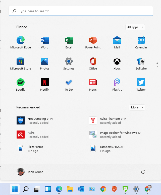161x195 pixels.
Task: Launch Word from the pinned section
Action: 45,42
